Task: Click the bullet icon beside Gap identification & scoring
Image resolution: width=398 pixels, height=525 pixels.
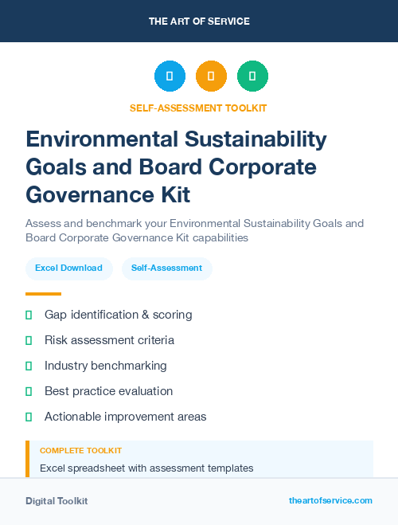Action: tap(29, 315)
